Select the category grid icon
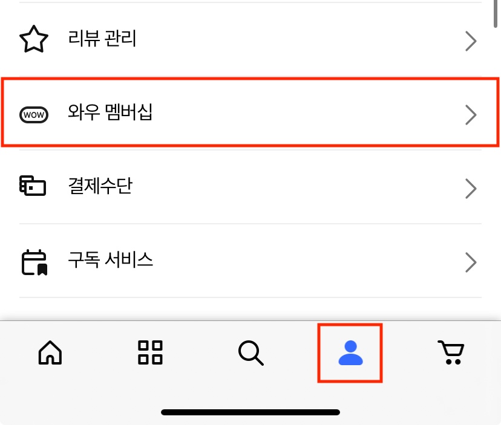This screenshot has width=501, height=425. [x=150, y=353]
